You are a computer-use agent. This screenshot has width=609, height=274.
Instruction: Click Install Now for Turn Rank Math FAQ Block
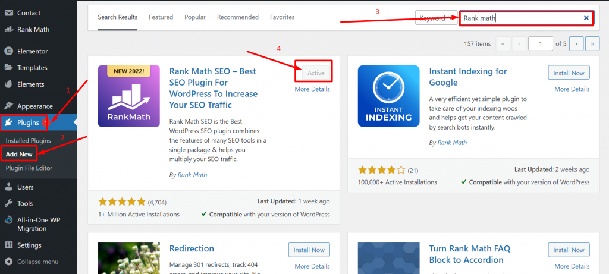[569, 250]
